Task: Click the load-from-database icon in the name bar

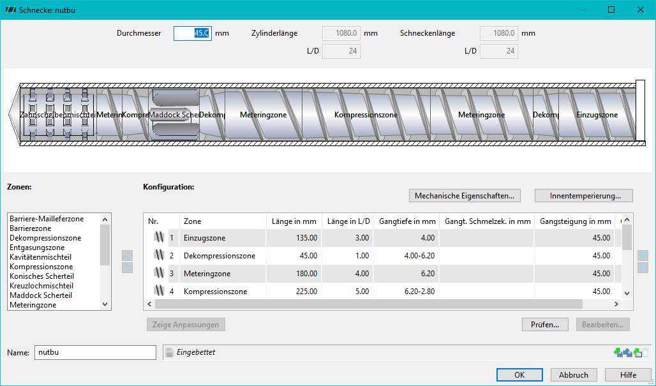Action: point(637,353)
